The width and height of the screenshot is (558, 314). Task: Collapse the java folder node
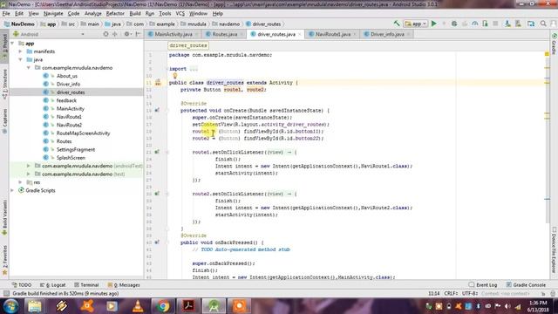click(21, 59)
